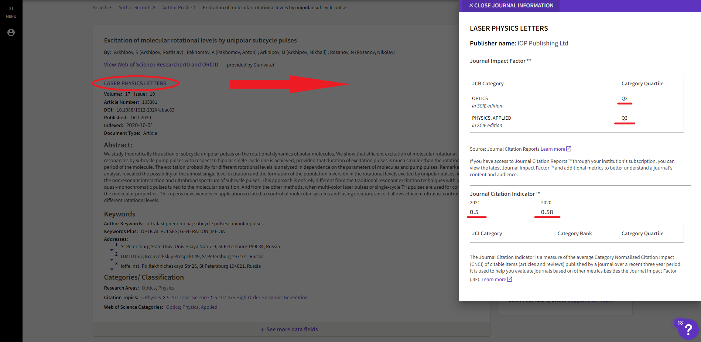The width and height of the screenshot is (701, 342).
Task: Close the journal information panel
Action: (x=511, y=6)
